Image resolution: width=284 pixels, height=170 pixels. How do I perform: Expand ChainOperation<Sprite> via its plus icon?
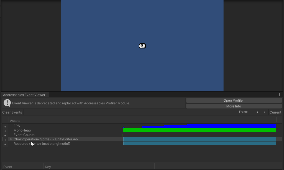tap(5, 140)
